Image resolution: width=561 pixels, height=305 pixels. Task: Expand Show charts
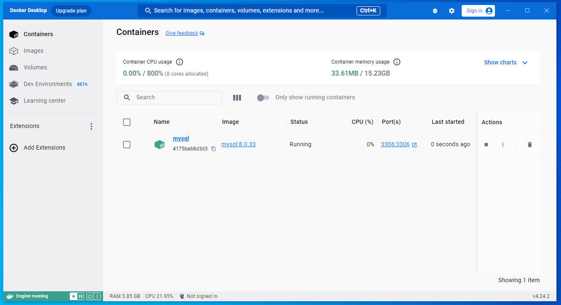coord(506,62)
